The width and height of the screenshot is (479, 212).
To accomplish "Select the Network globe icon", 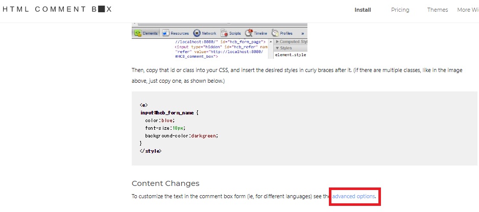I will point(197,33).
